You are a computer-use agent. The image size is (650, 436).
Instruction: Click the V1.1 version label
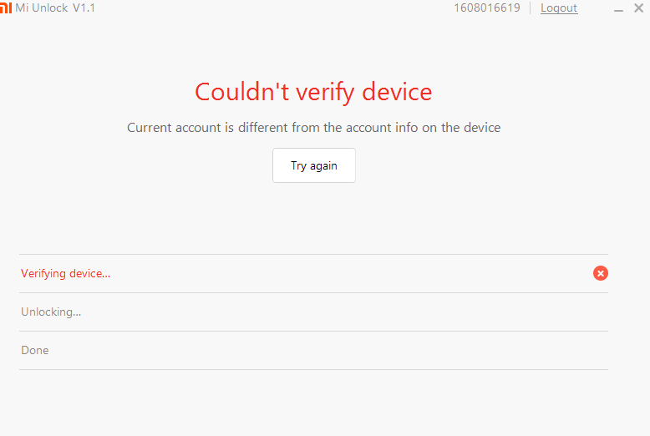84,8
